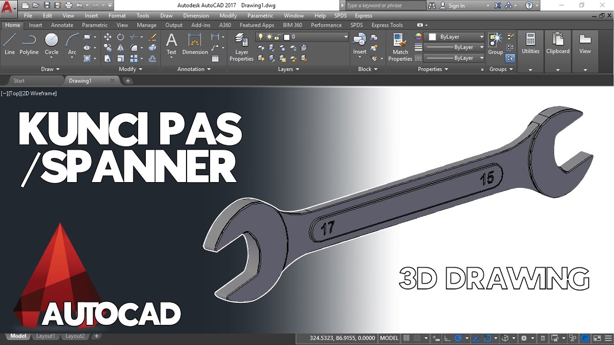Expand the Annotation panel

click(194, 69)
